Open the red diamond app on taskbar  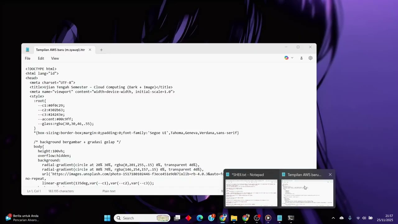(188, 218)
